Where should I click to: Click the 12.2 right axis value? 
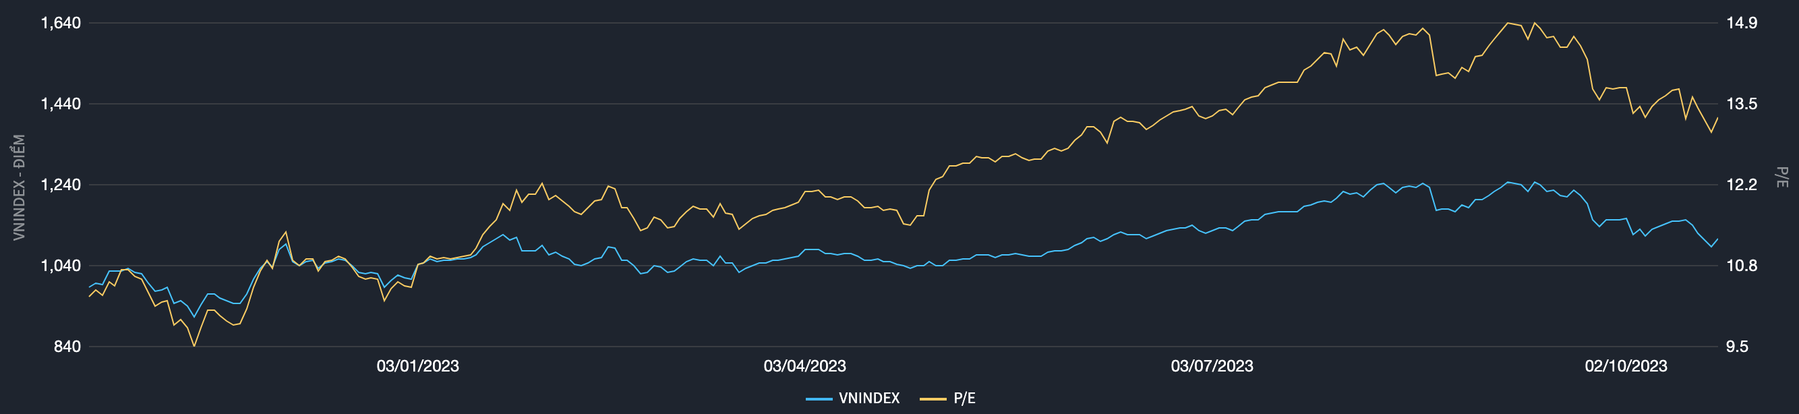tap(1742, 185)
